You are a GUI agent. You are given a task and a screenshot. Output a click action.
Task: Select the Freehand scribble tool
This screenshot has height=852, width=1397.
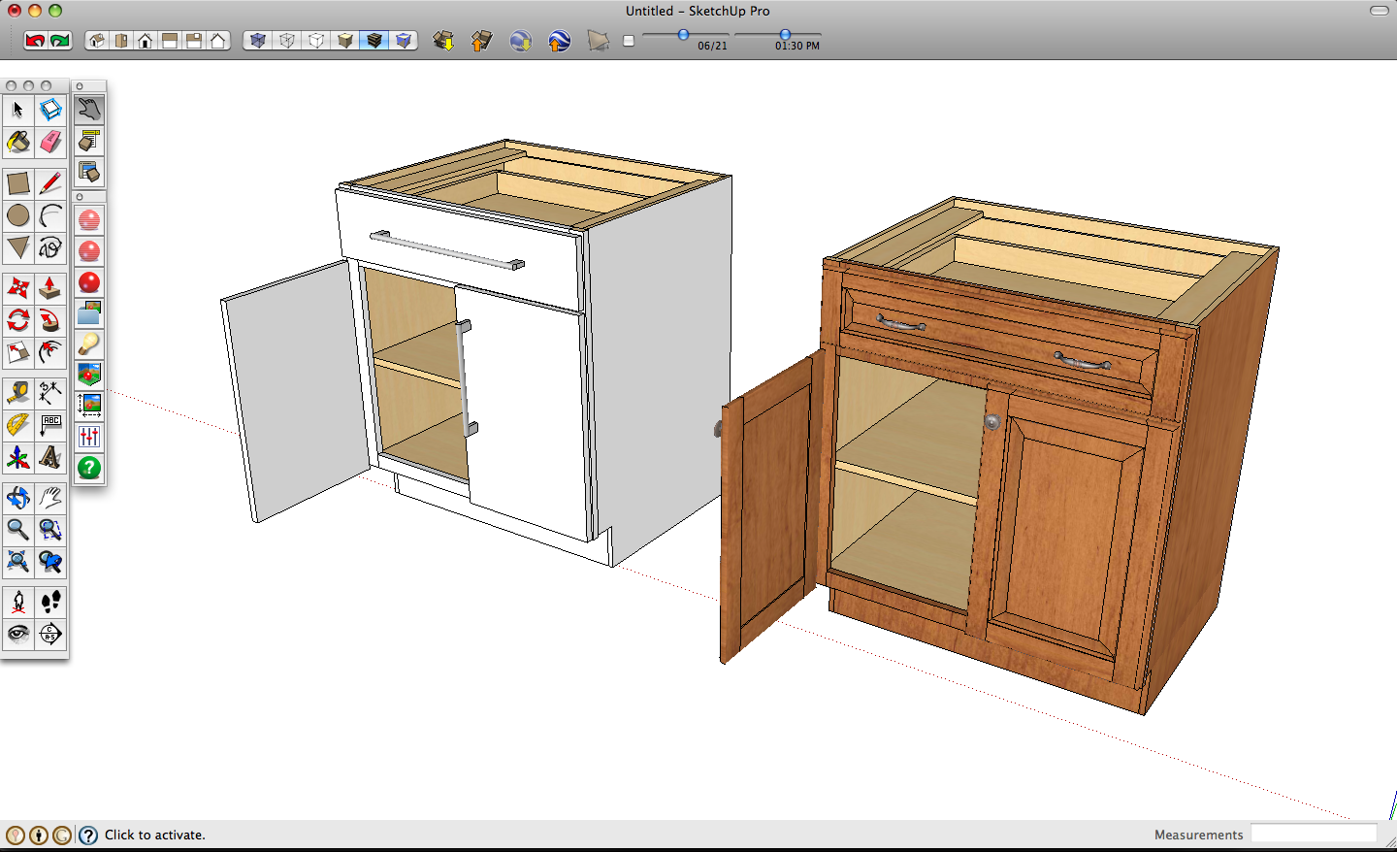click(50, 247)
